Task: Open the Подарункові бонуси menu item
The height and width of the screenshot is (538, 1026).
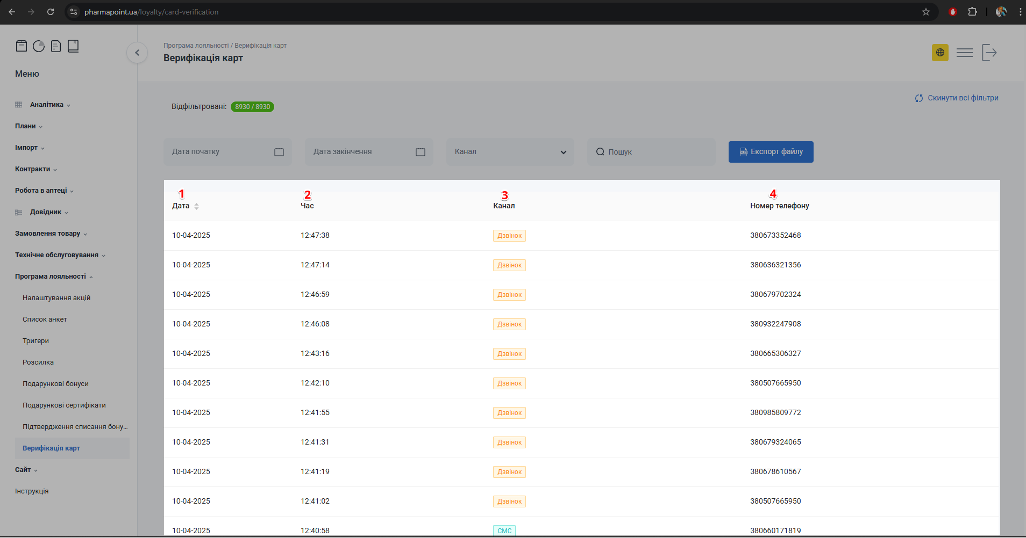Action: (x=55, y=384)
